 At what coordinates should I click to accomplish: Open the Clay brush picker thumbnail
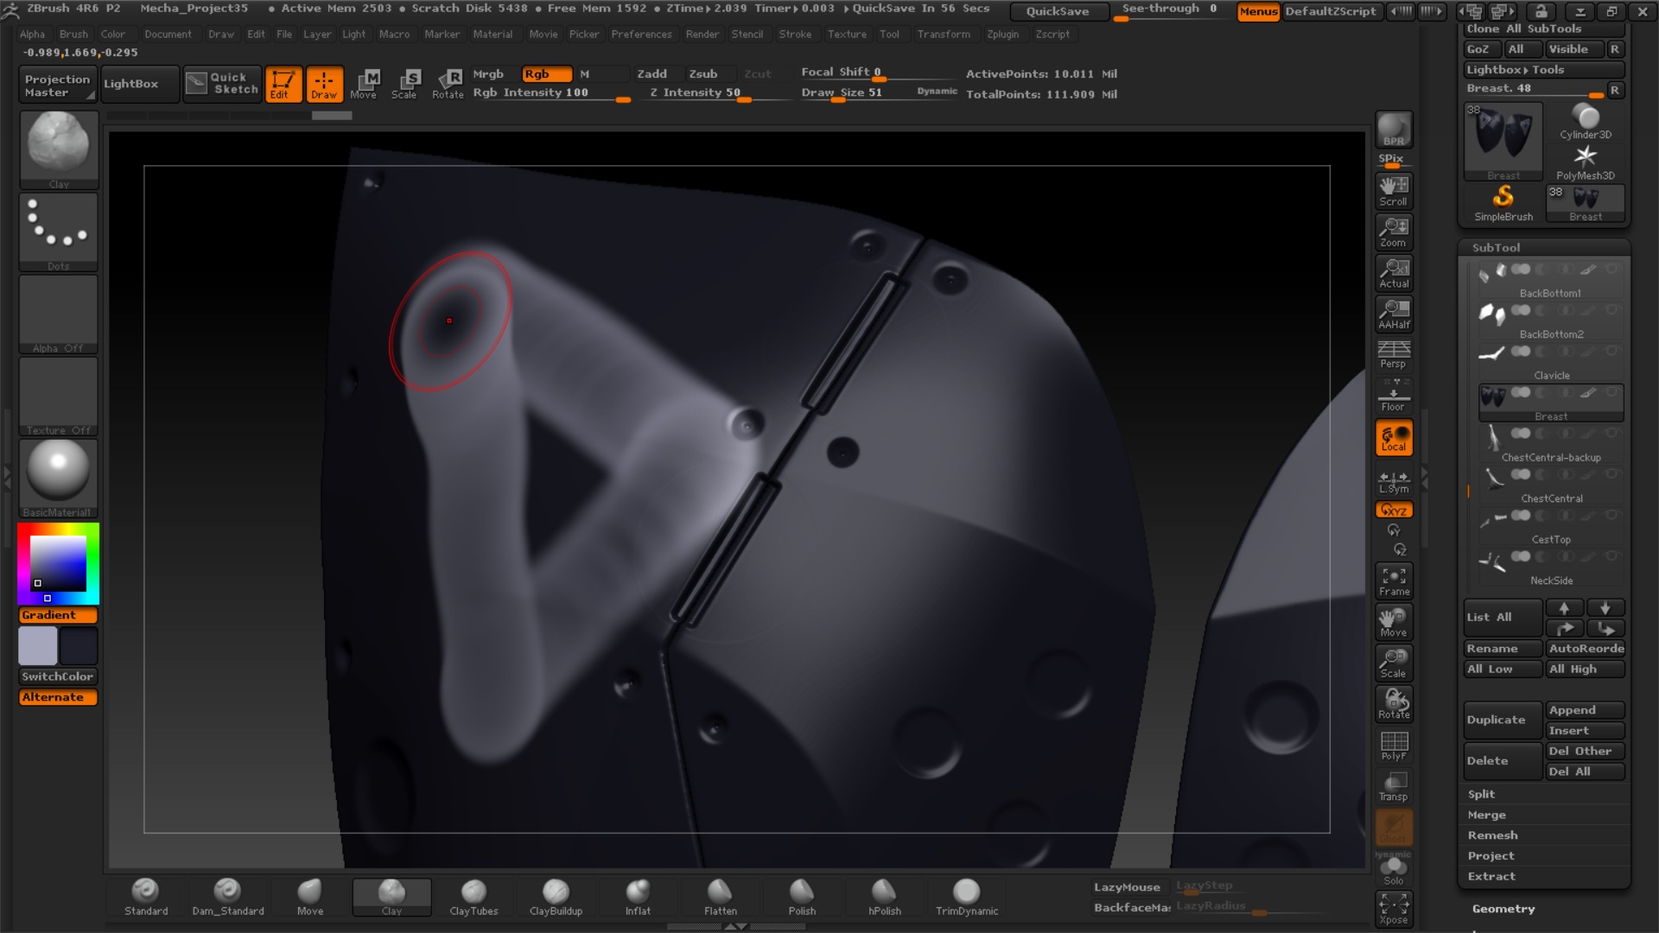(59, 149)
